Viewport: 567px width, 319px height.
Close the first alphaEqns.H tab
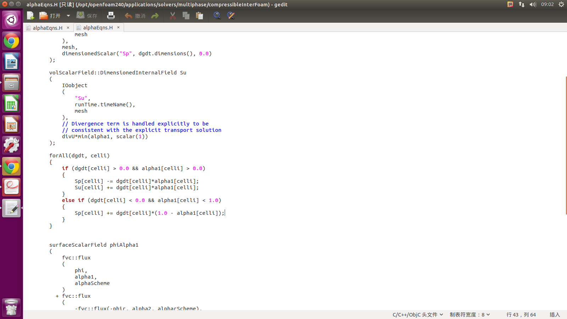68,28
